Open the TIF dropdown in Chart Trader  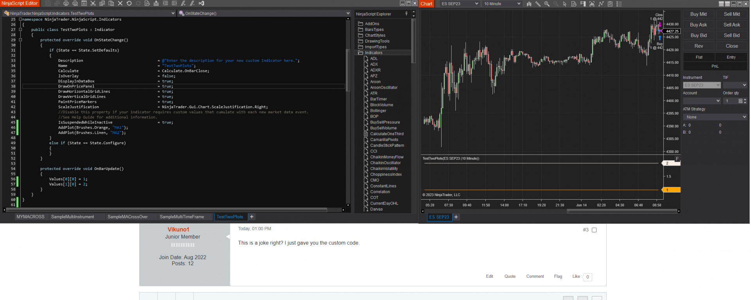tap(735, 85)
